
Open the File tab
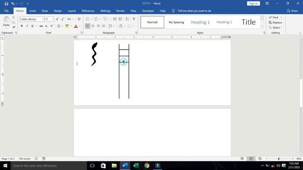pos(6,11)
